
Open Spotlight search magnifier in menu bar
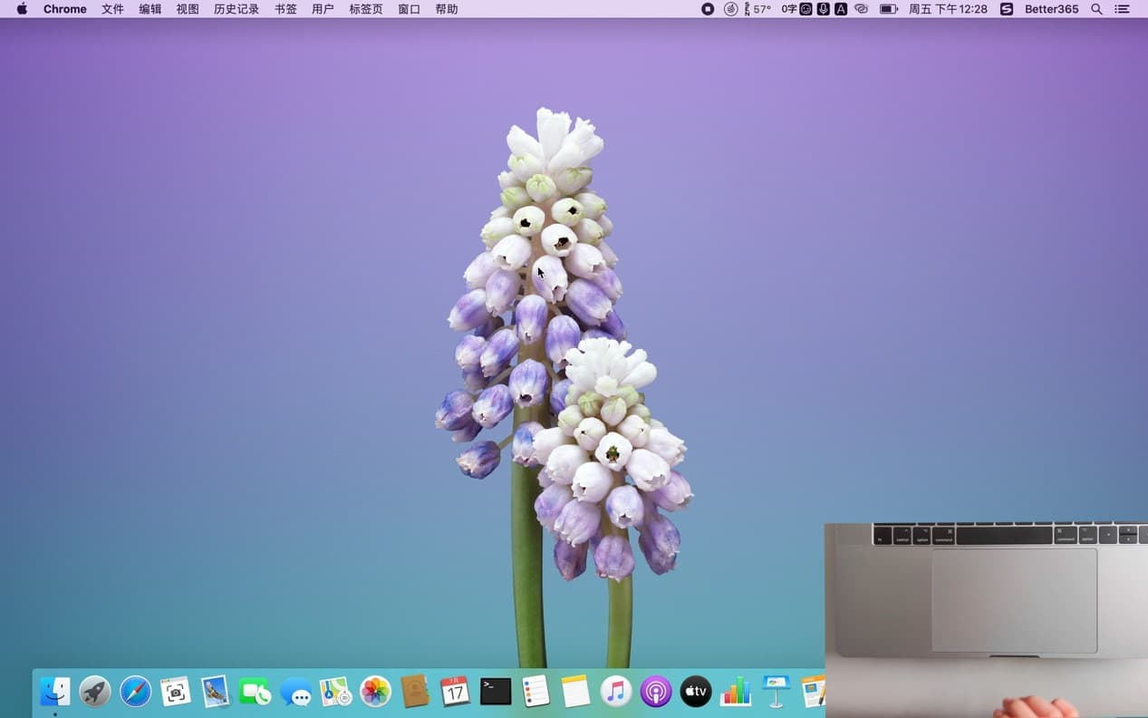[x=1096, y=9]
